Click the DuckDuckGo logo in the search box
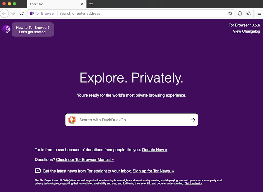Image resolution: width=263 pixels, height=192 pixels. (72, 120)
